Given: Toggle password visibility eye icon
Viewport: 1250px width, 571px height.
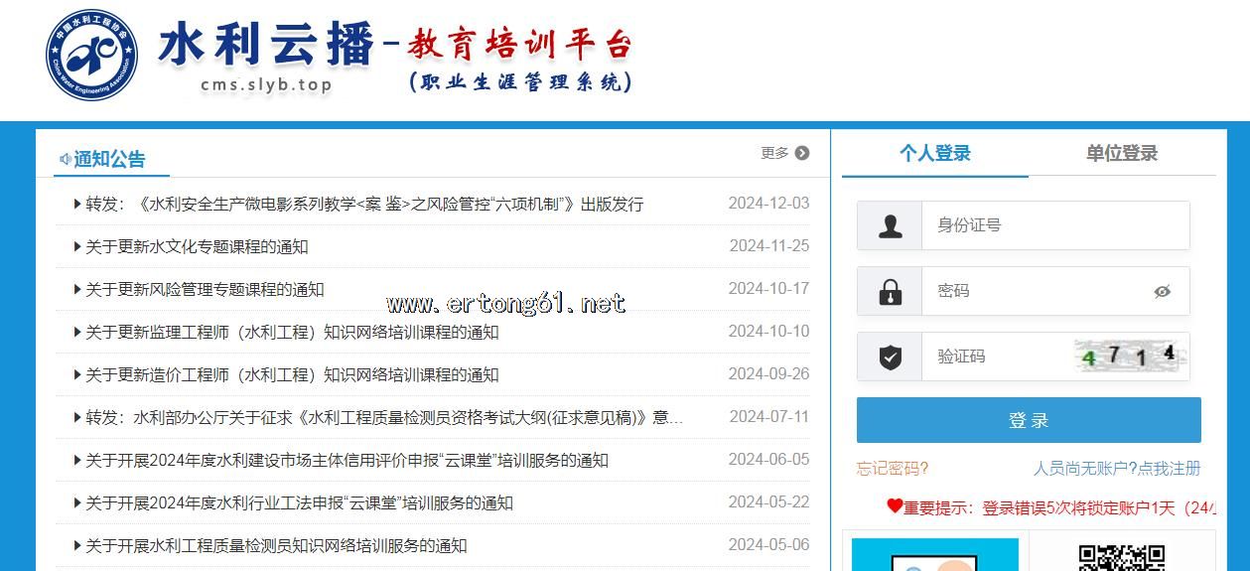Looking at the screenshot, I should tap(1163, 292).
